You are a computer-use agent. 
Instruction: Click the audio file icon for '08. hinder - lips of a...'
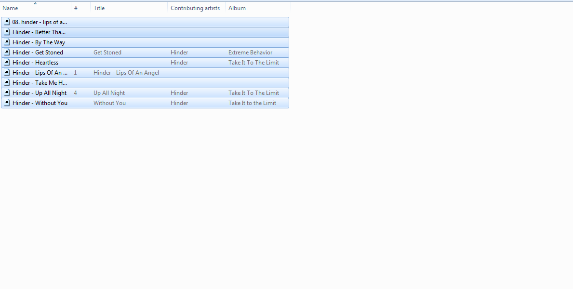tap(7, 22)
